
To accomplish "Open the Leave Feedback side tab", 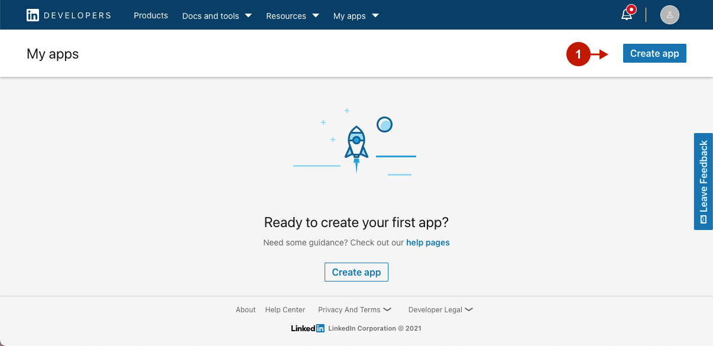I will pyautogui.click(x=703, y=181).
